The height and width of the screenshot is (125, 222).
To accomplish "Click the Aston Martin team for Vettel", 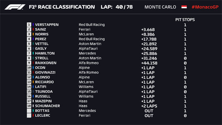I will [x=90, y=44].
